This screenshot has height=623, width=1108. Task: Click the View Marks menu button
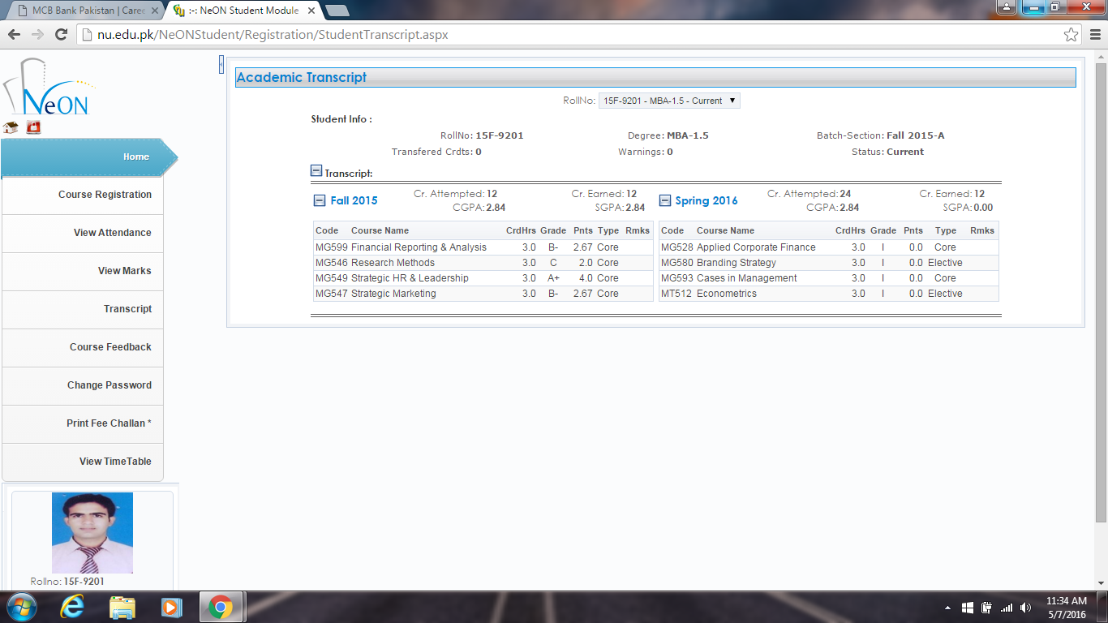coord(124,271)
